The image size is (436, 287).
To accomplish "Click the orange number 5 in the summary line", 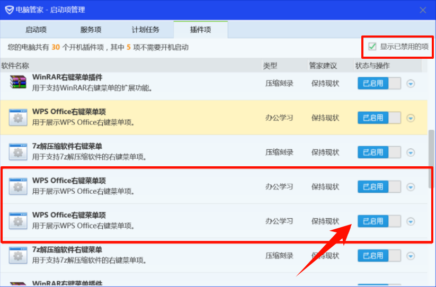I will [x=128, y=47].
